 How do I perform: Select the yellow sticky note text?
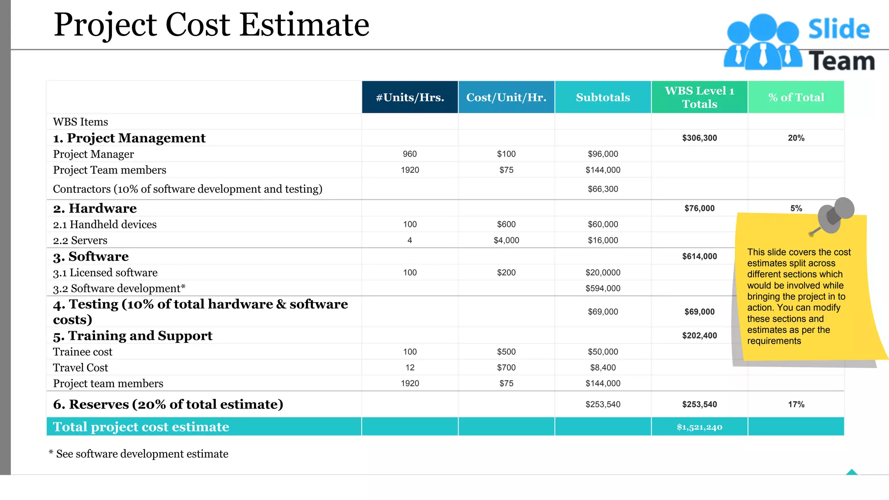tap(798, 296)
